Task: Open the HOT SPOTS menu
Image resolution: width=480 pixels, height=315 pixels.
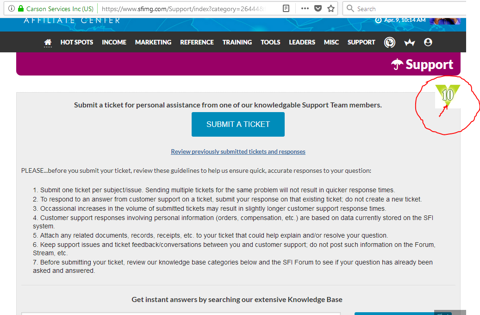Action: click(x=77, y=42)
